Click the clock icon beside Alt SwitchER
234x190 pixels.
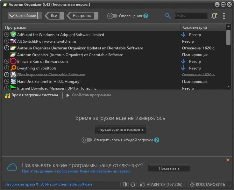point(7,41)
